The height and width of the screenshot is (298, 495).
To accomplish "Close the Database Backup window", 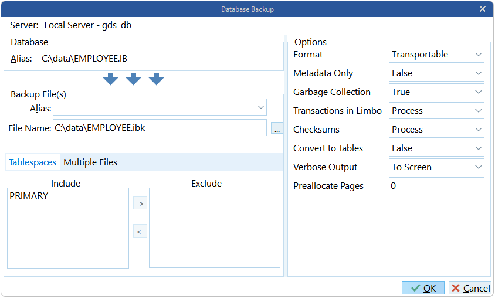I will 482,9.
